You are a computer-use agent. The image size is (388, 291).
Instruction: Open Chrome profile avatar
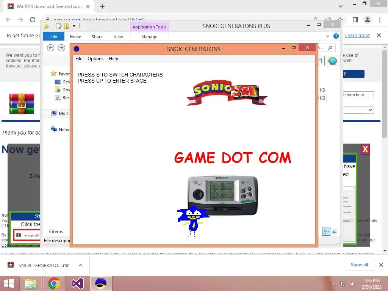pos(368,20)
